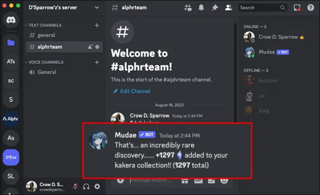Viewport: 320px width, 195px height.
Task: Open Mudae bot in member list
Action: [266, 52]
